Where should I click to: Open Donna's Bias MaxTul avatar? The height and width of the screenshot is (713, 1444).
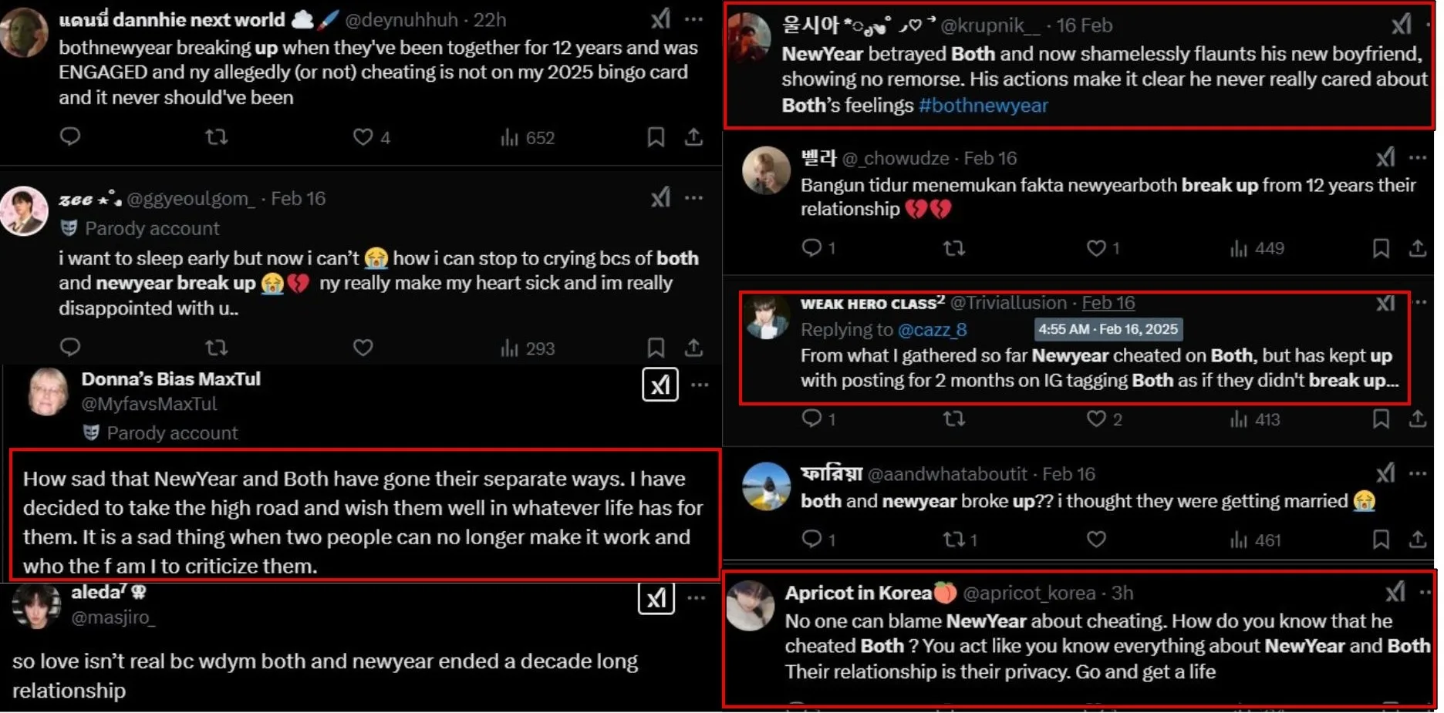point(48,392)
